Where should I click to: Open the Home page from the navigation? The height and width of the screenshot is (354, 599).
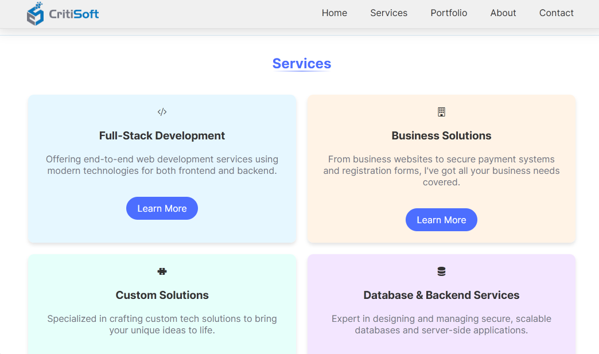click(334, 13)
